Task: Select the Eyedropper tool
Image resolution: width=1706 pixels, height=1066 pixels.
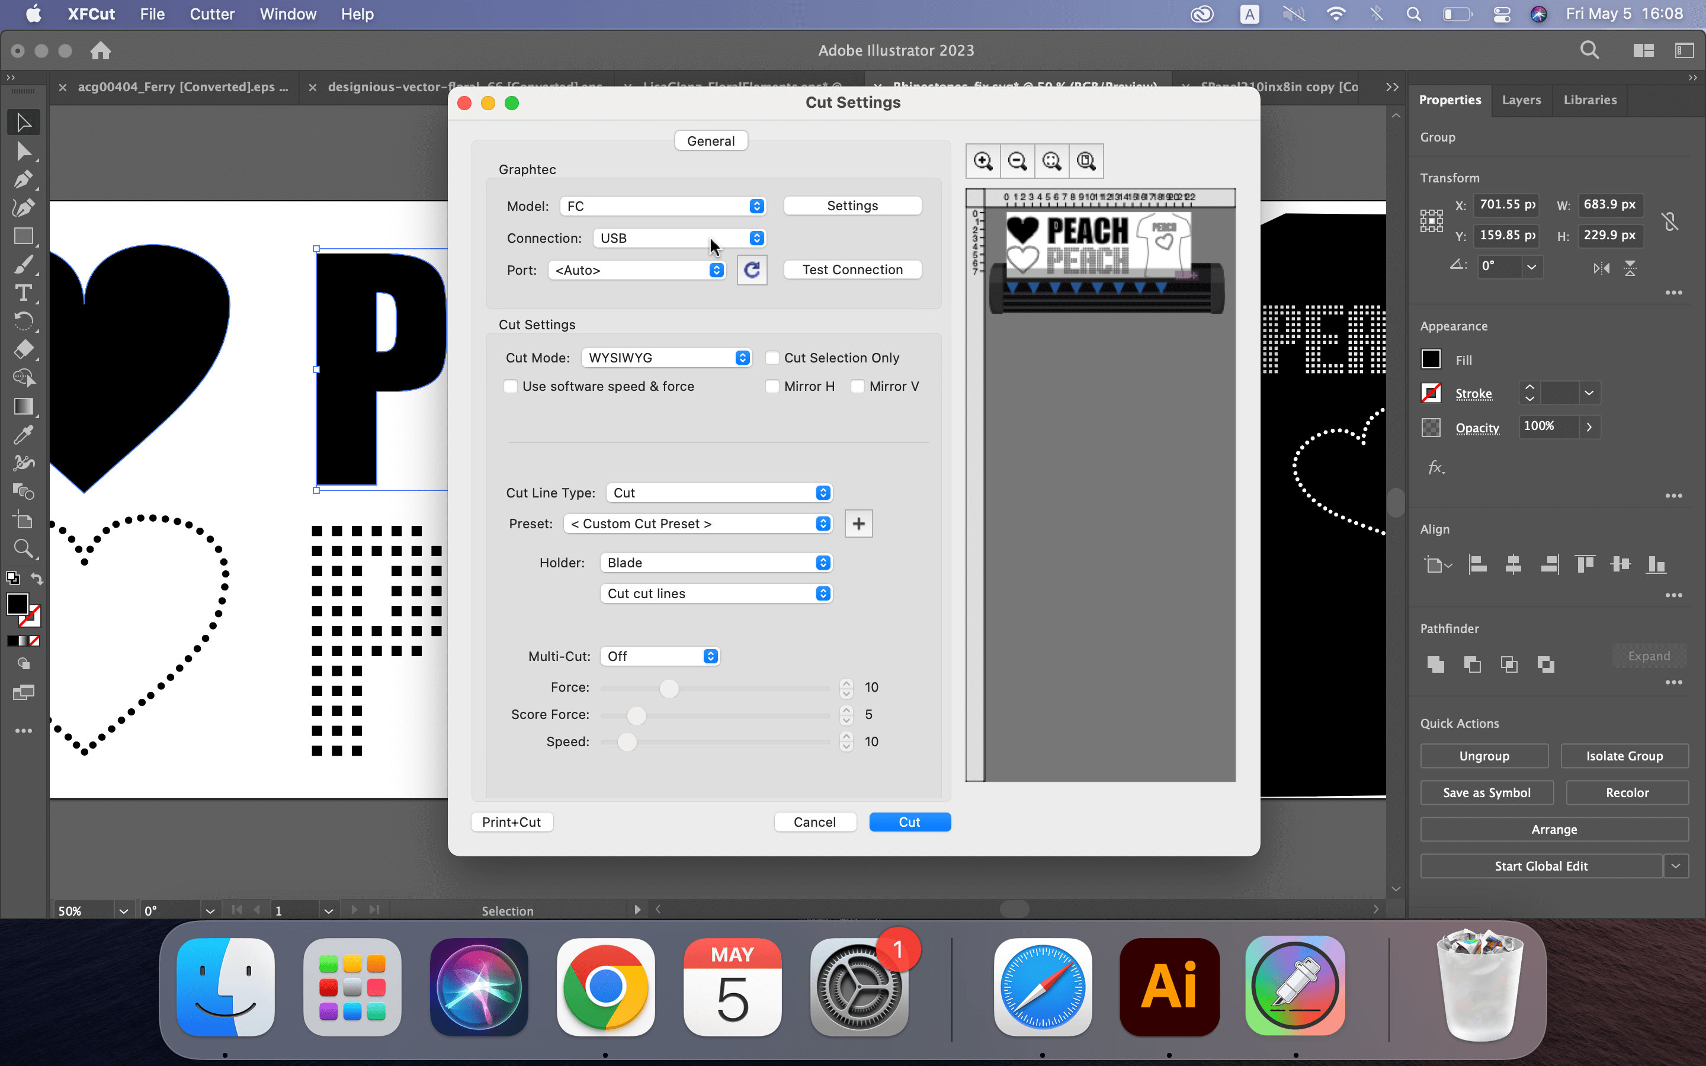Action: pos(23,434)
